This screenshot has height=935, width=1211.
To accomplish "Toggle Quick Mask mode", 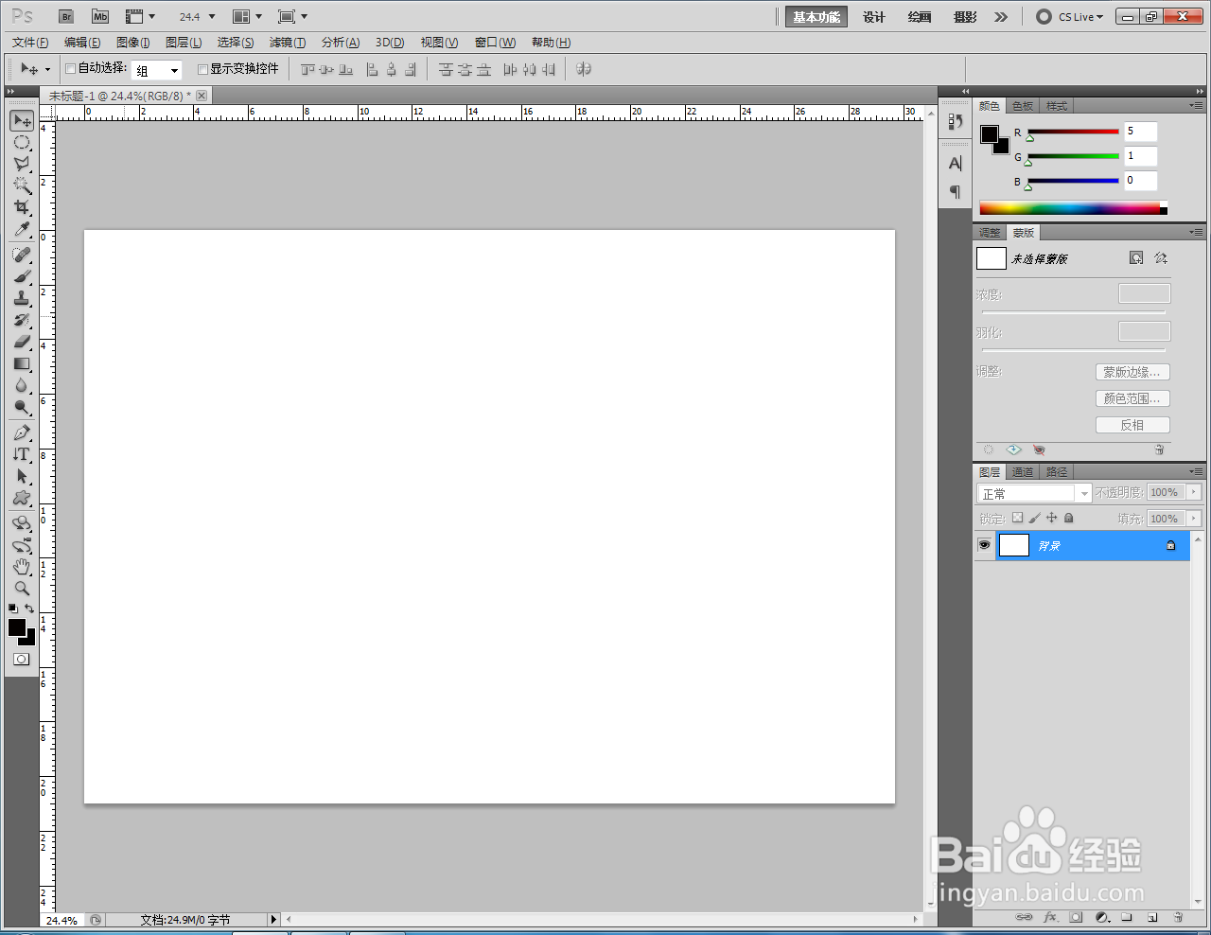I will coord(22,660).
